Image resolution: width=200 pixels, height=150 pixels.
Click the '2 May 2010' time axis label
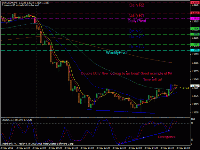coord(7,148)
